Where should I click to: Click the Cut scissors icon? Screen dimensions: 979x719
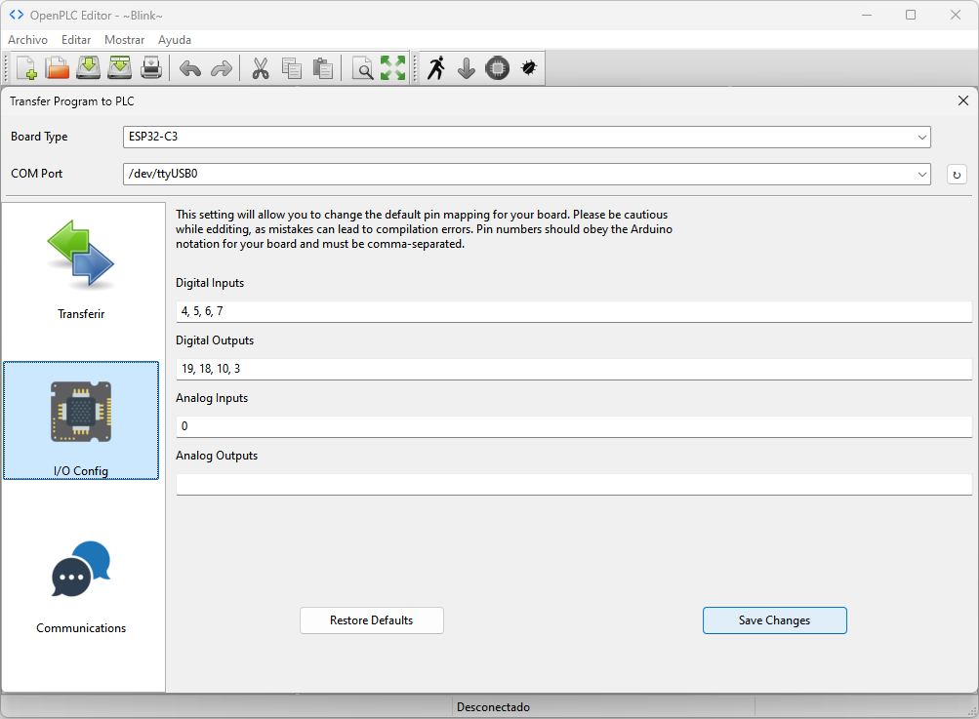(x=261, y=68)
